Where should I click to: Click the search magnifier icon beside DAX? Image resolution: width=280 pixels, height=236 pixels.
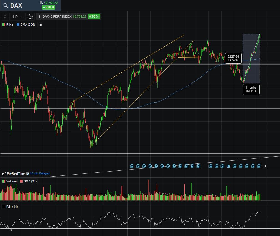(x=6, y=6)
